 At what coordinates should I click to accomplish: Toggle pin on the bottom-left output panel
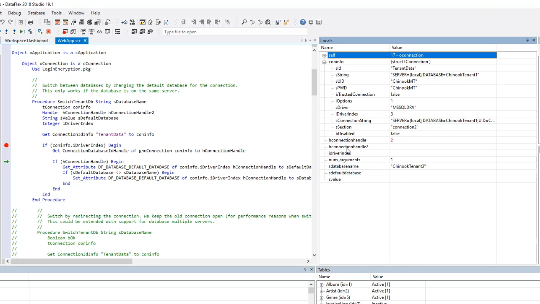coord(305,269)
